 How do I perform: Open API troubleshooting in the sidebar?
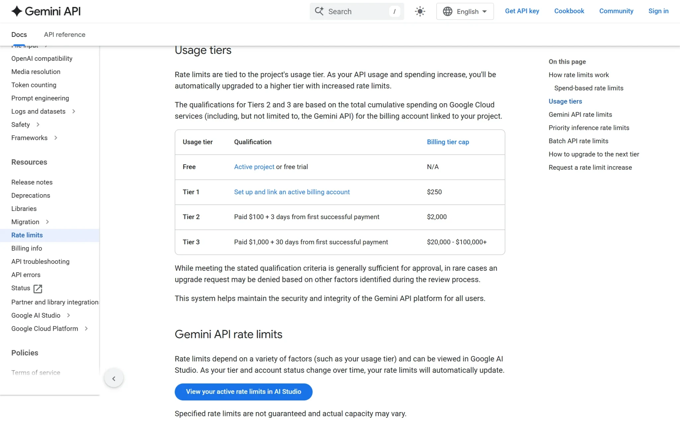[x=40, y=262]
